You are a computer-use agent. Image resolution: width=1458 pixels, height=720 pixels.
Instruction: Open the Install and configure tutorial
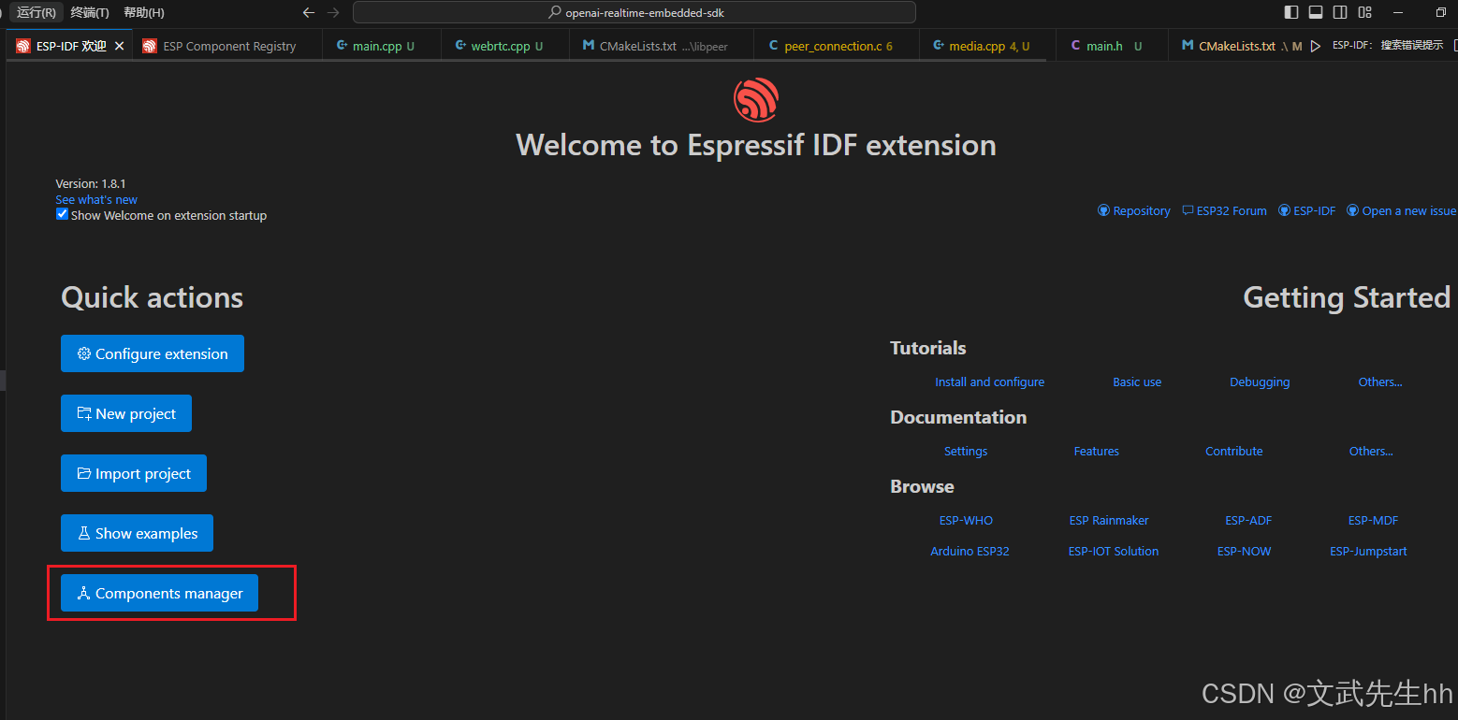989,382
